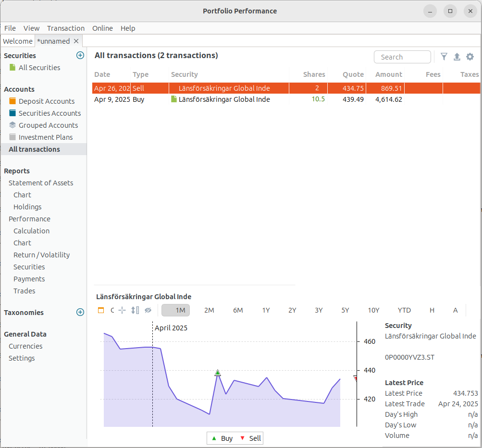Open the Online menu
The height and width of the screenshot is (448, 482).
102,28
